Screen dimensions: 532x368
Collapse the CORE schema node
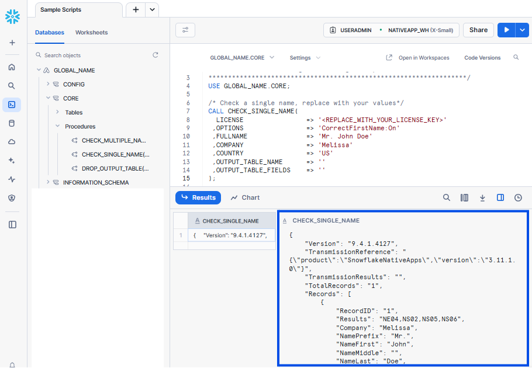(x=48, y=98)
